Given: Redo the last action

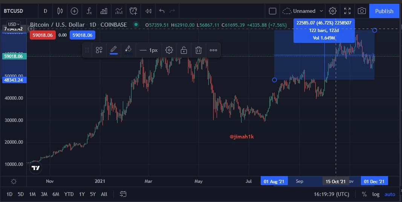Looking at the screenshot, I should pyautogui.click(x=173, y=11).
